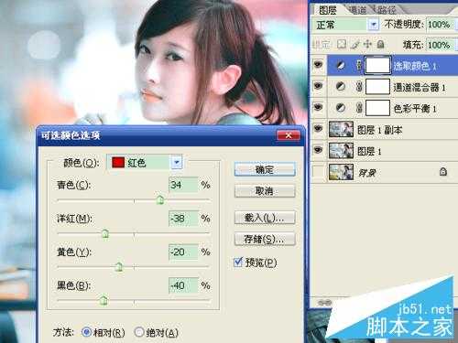
Task: Click the 洋红(M) slider handle
Action: 105,233
